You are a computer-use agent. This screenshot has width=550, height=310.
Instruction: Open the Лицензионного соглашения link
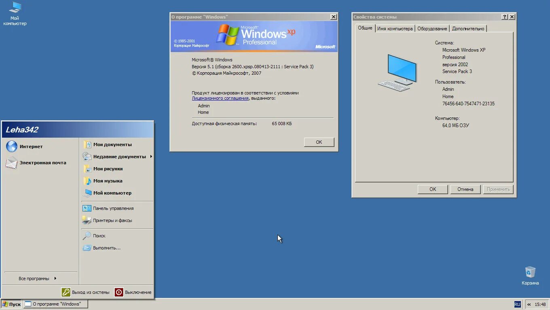click(220, 98)
